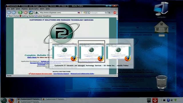Click the D2 globe logo on the webpage
The image size is (183, 103).
coord(61,33)
